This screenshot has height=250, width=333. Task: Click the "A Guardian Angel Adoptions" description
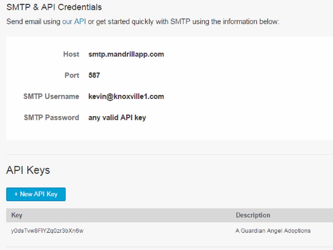click(273, 231)
